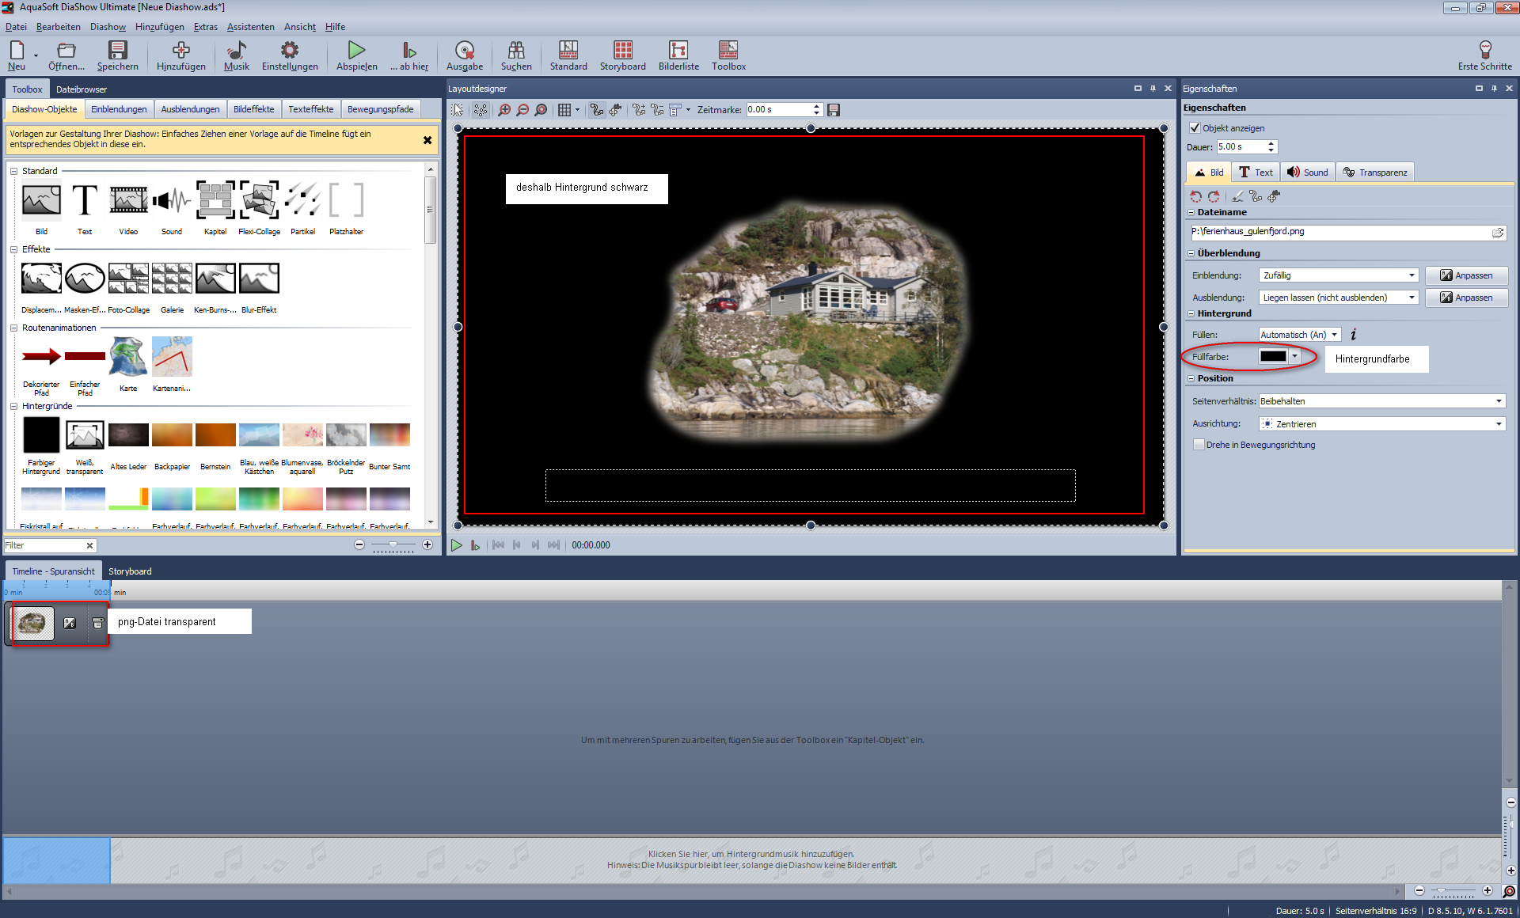Open the Bilderliste view icon

[678, 51]
